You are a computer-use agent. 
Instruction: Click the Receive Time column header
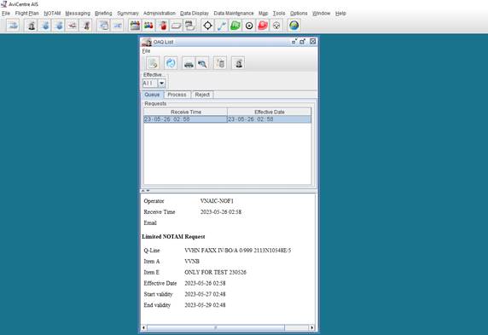pos(185,112)
